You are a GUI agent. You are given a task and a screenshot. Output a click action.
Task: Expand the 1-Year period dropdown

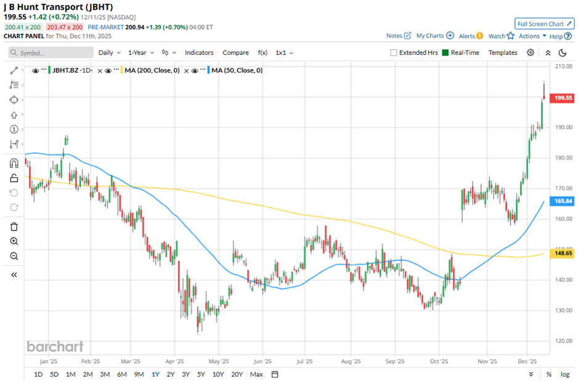click(x=142, y=53)
